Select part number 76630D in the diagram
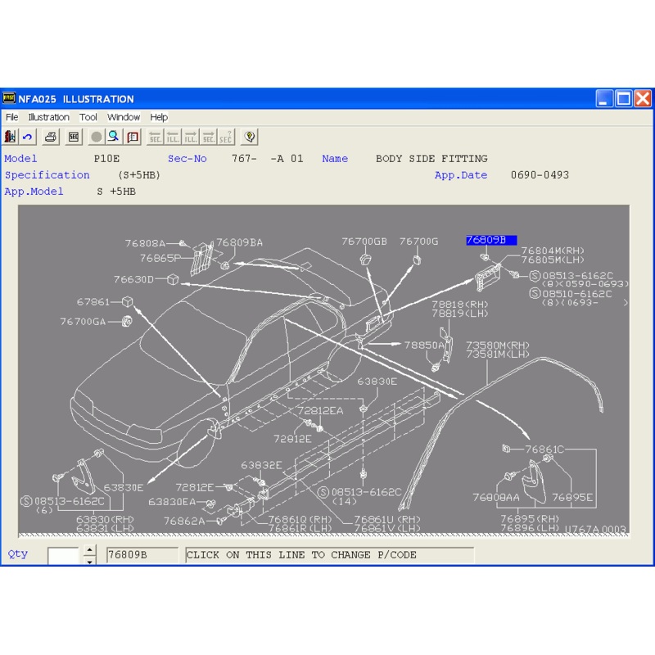Screen dimensions: 655x655 click(x=133, y=279)
